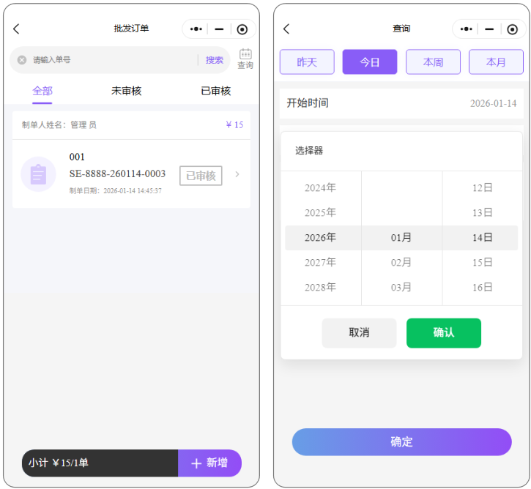Open the calendar 查询 filter icon
This screenshot has width=531, height=489.
245,59
